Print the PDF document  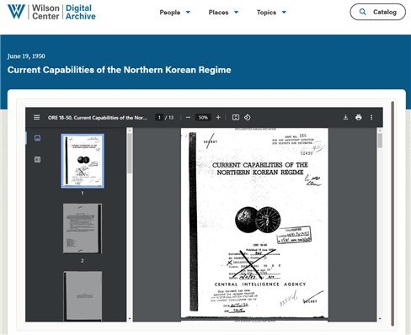tap(359, 117)
